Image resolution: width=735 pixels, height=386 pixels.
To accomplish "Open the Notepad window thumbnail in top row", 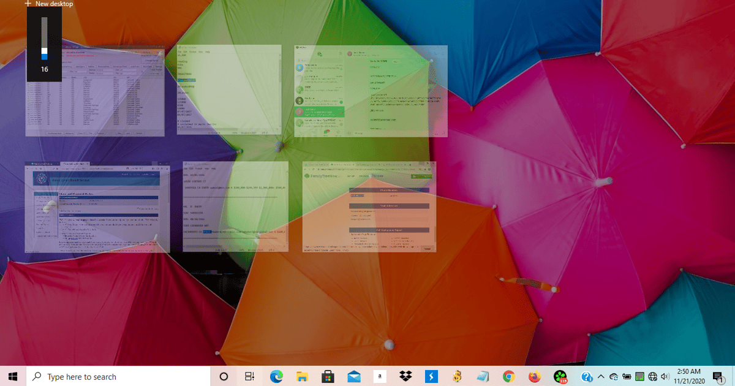I will tap(229, 89).
